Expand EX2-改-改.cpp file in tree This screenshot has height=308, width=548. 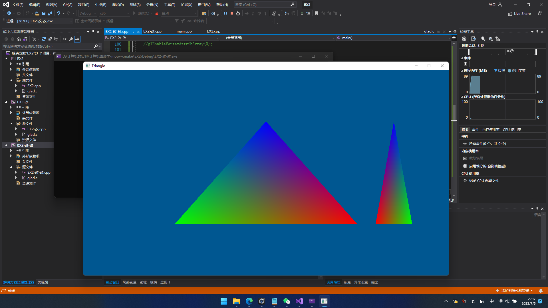point(16,172)
